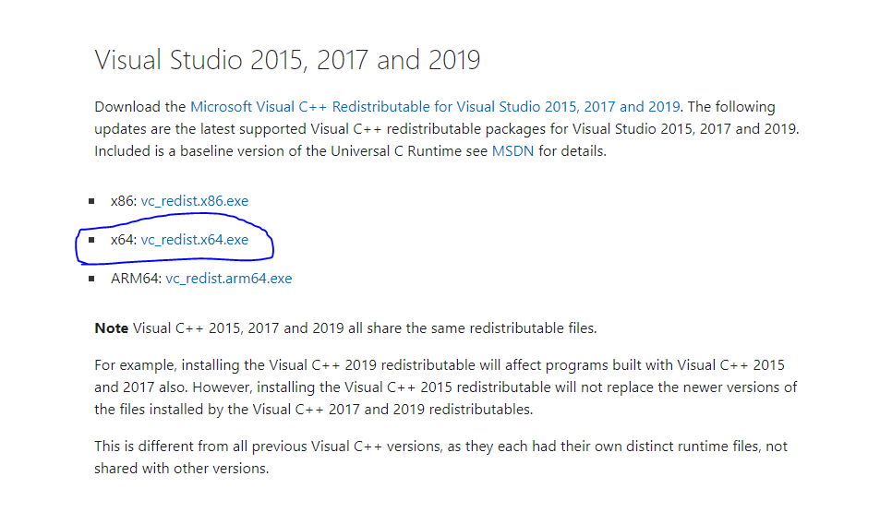
Task: Click the bold Note word
Action: [x=112, y=328]
